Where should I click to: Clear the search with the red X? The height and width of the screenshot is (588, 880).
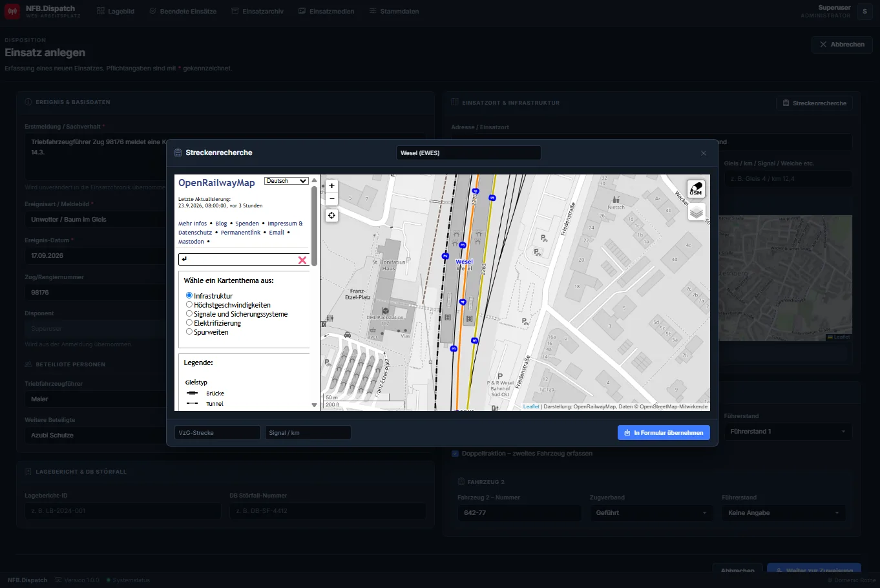click(302, 260)
